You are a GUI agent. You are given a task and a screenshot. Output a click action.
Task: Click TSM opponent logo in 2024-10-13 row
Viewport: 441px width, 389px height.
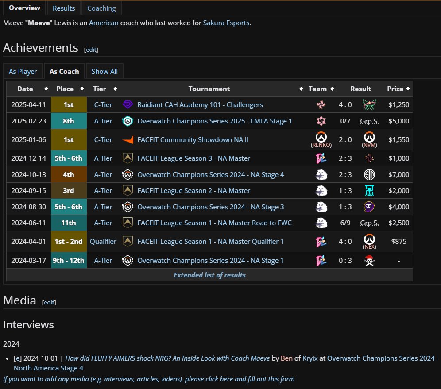[369, 174]
